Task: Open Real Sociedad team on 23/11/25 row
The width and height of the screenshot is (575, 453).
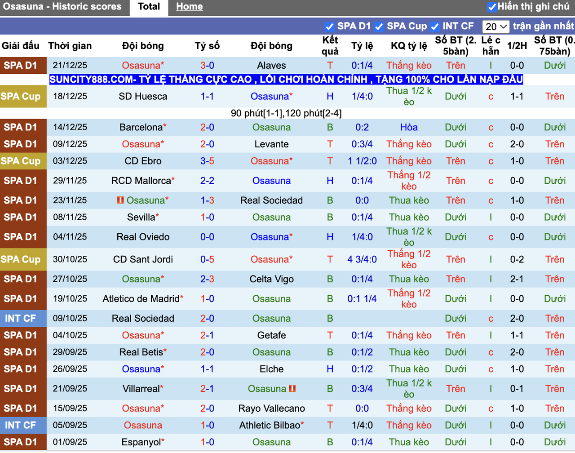Action: [271, 200]
